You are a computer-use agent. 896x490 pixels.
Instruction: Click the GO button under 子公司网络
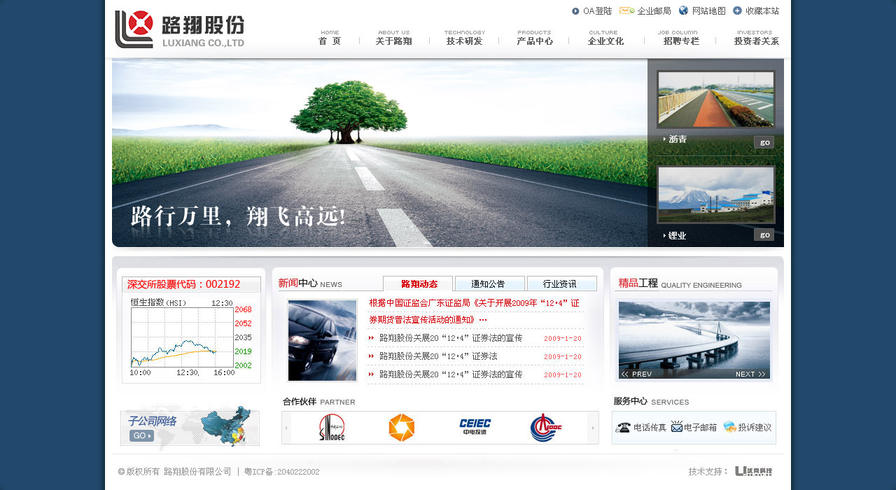pyautogui.click(x=141, y=436)
